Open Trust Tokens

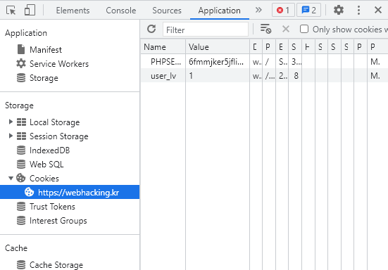52,207
